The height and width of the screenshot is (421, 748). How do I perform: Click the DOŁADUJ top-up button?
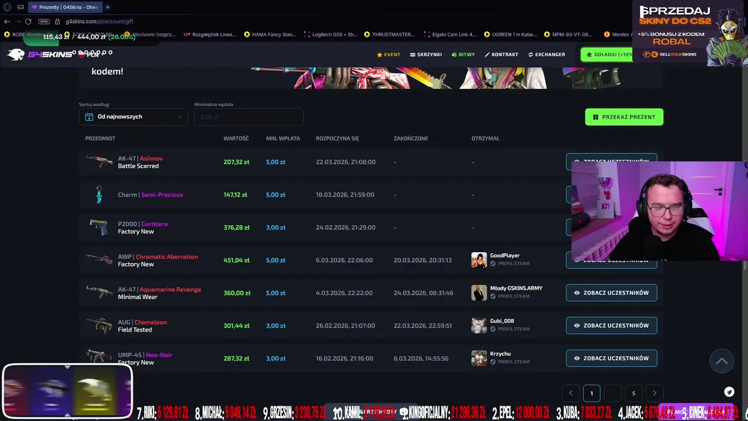coord(608,54)
